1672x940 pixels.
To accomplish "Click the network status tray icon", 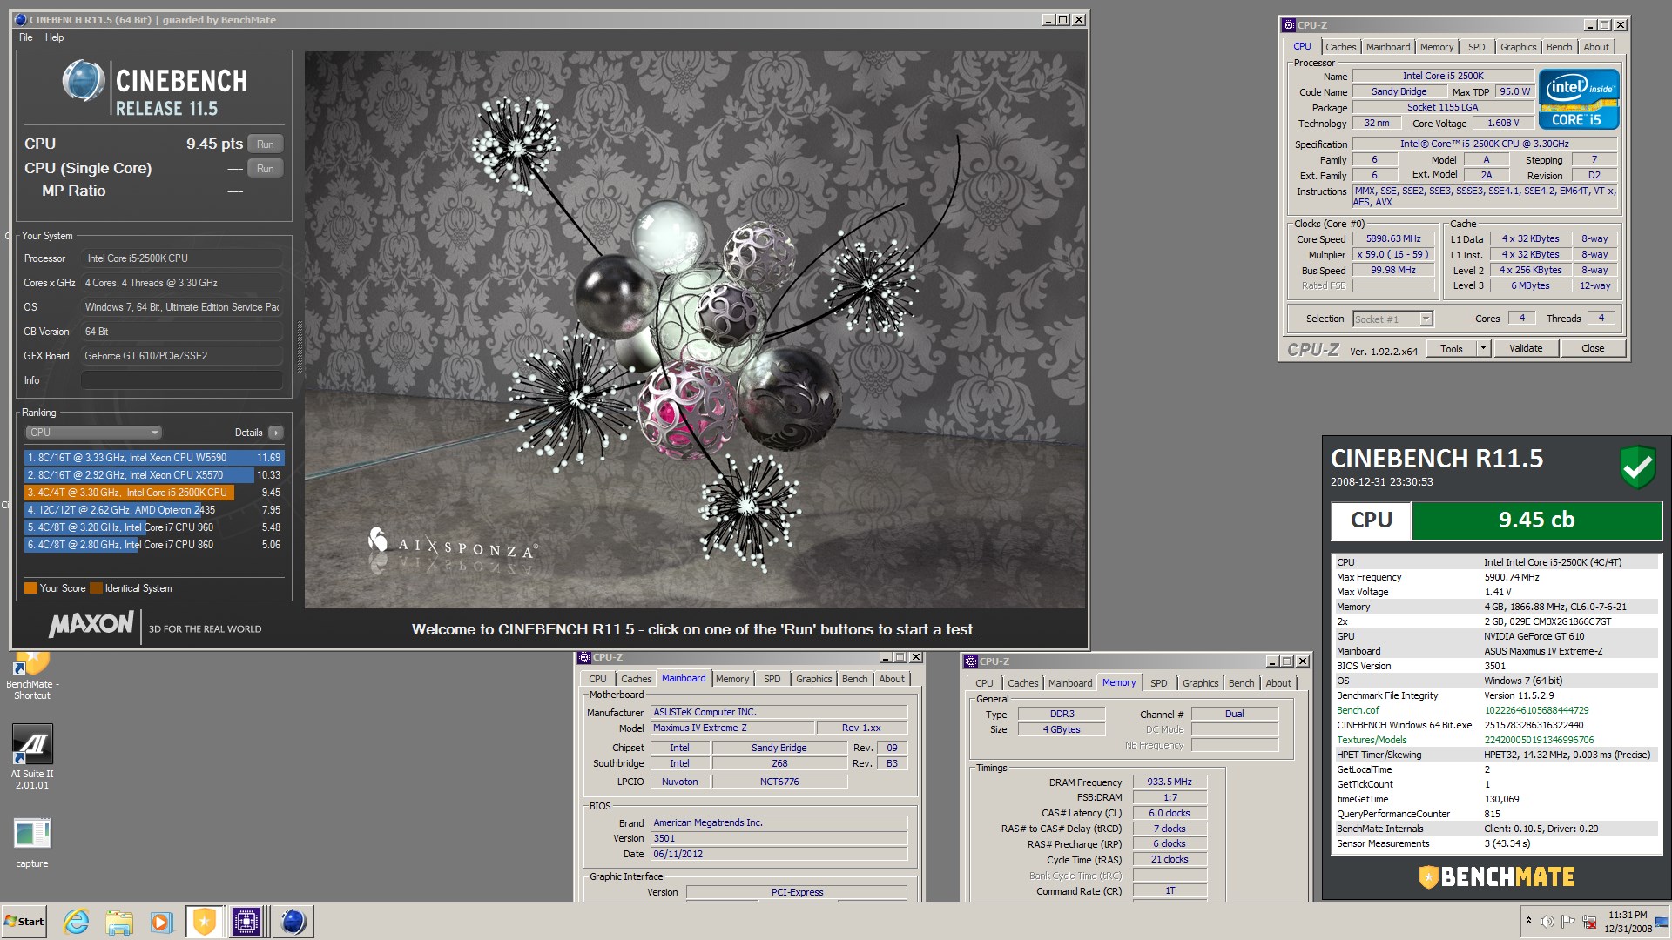I will tap(1589, 921).
